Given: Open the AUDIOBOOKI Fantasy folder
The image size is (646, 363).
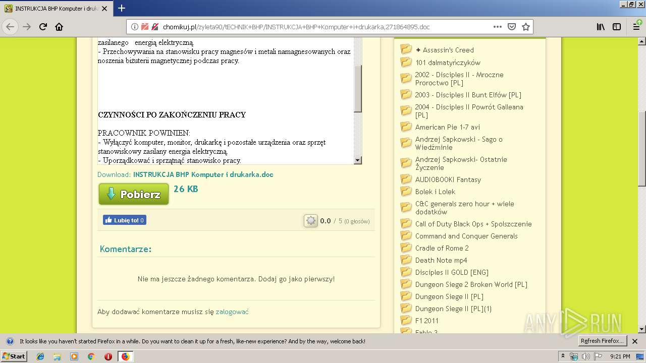Looking at the screenshot, I should tap(448, 179).
